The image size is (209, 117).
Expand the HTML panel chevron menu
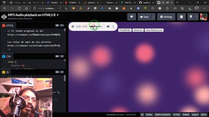click(x=62, y=25)
